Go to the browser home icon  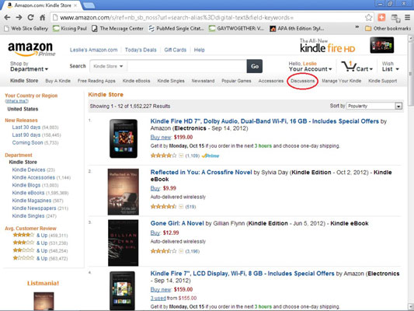coord(42,17)
